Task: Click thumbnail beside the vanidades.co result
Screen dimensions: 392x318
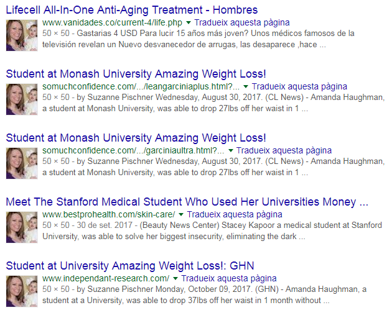Action: tap(22, 35)
